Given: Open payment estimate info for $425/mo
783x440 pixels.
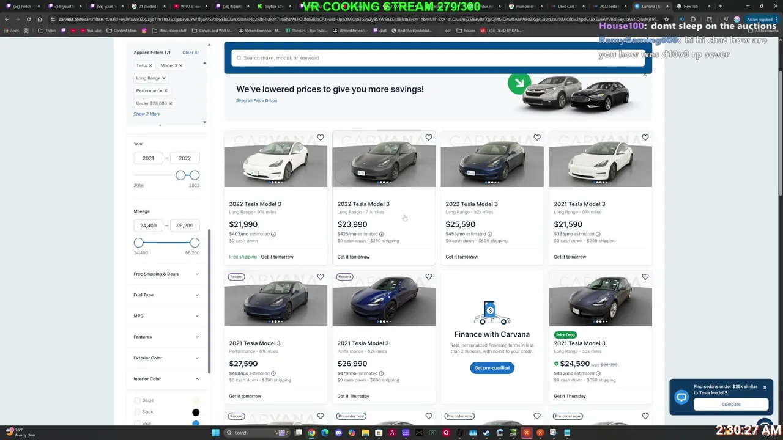Looking at the screenshot, I should (x=382, y=234).
